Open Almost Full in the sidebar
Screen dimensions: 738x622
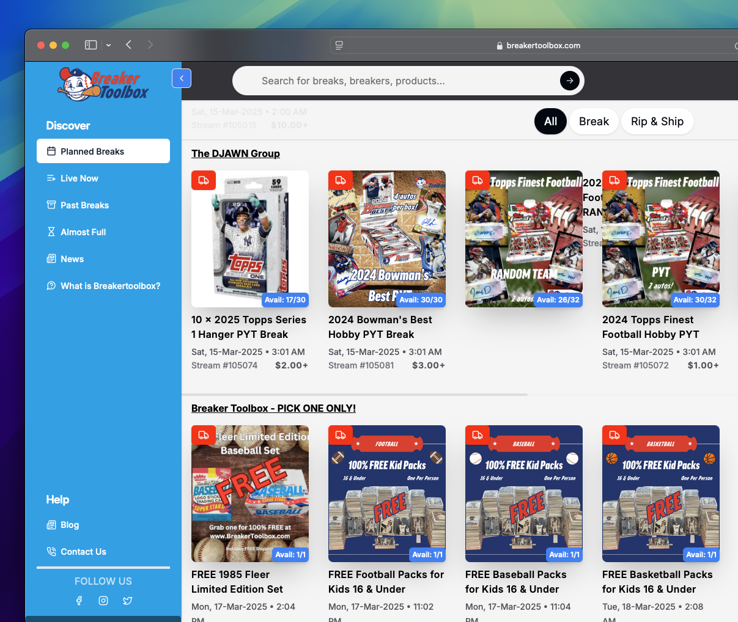[x=103, y=232]
